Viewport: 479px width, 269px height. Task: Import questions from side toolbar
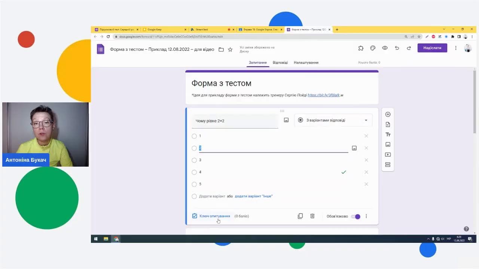(x=388, y=124)
